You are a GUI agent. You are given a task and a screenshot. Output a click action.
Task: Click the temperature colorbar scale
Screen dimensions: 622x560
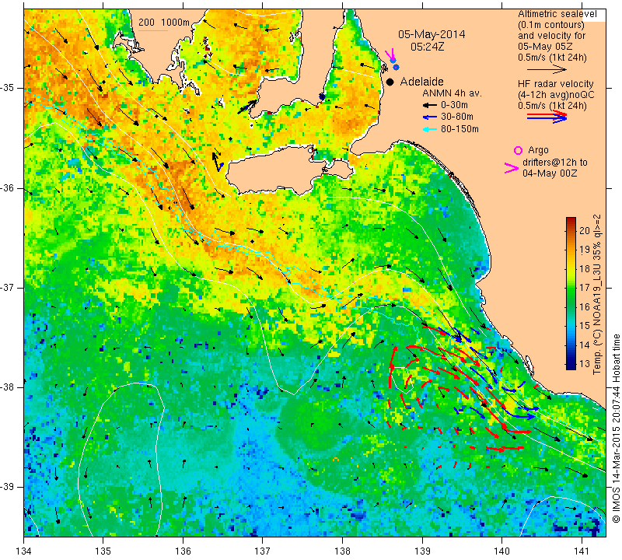pos(571,293)
